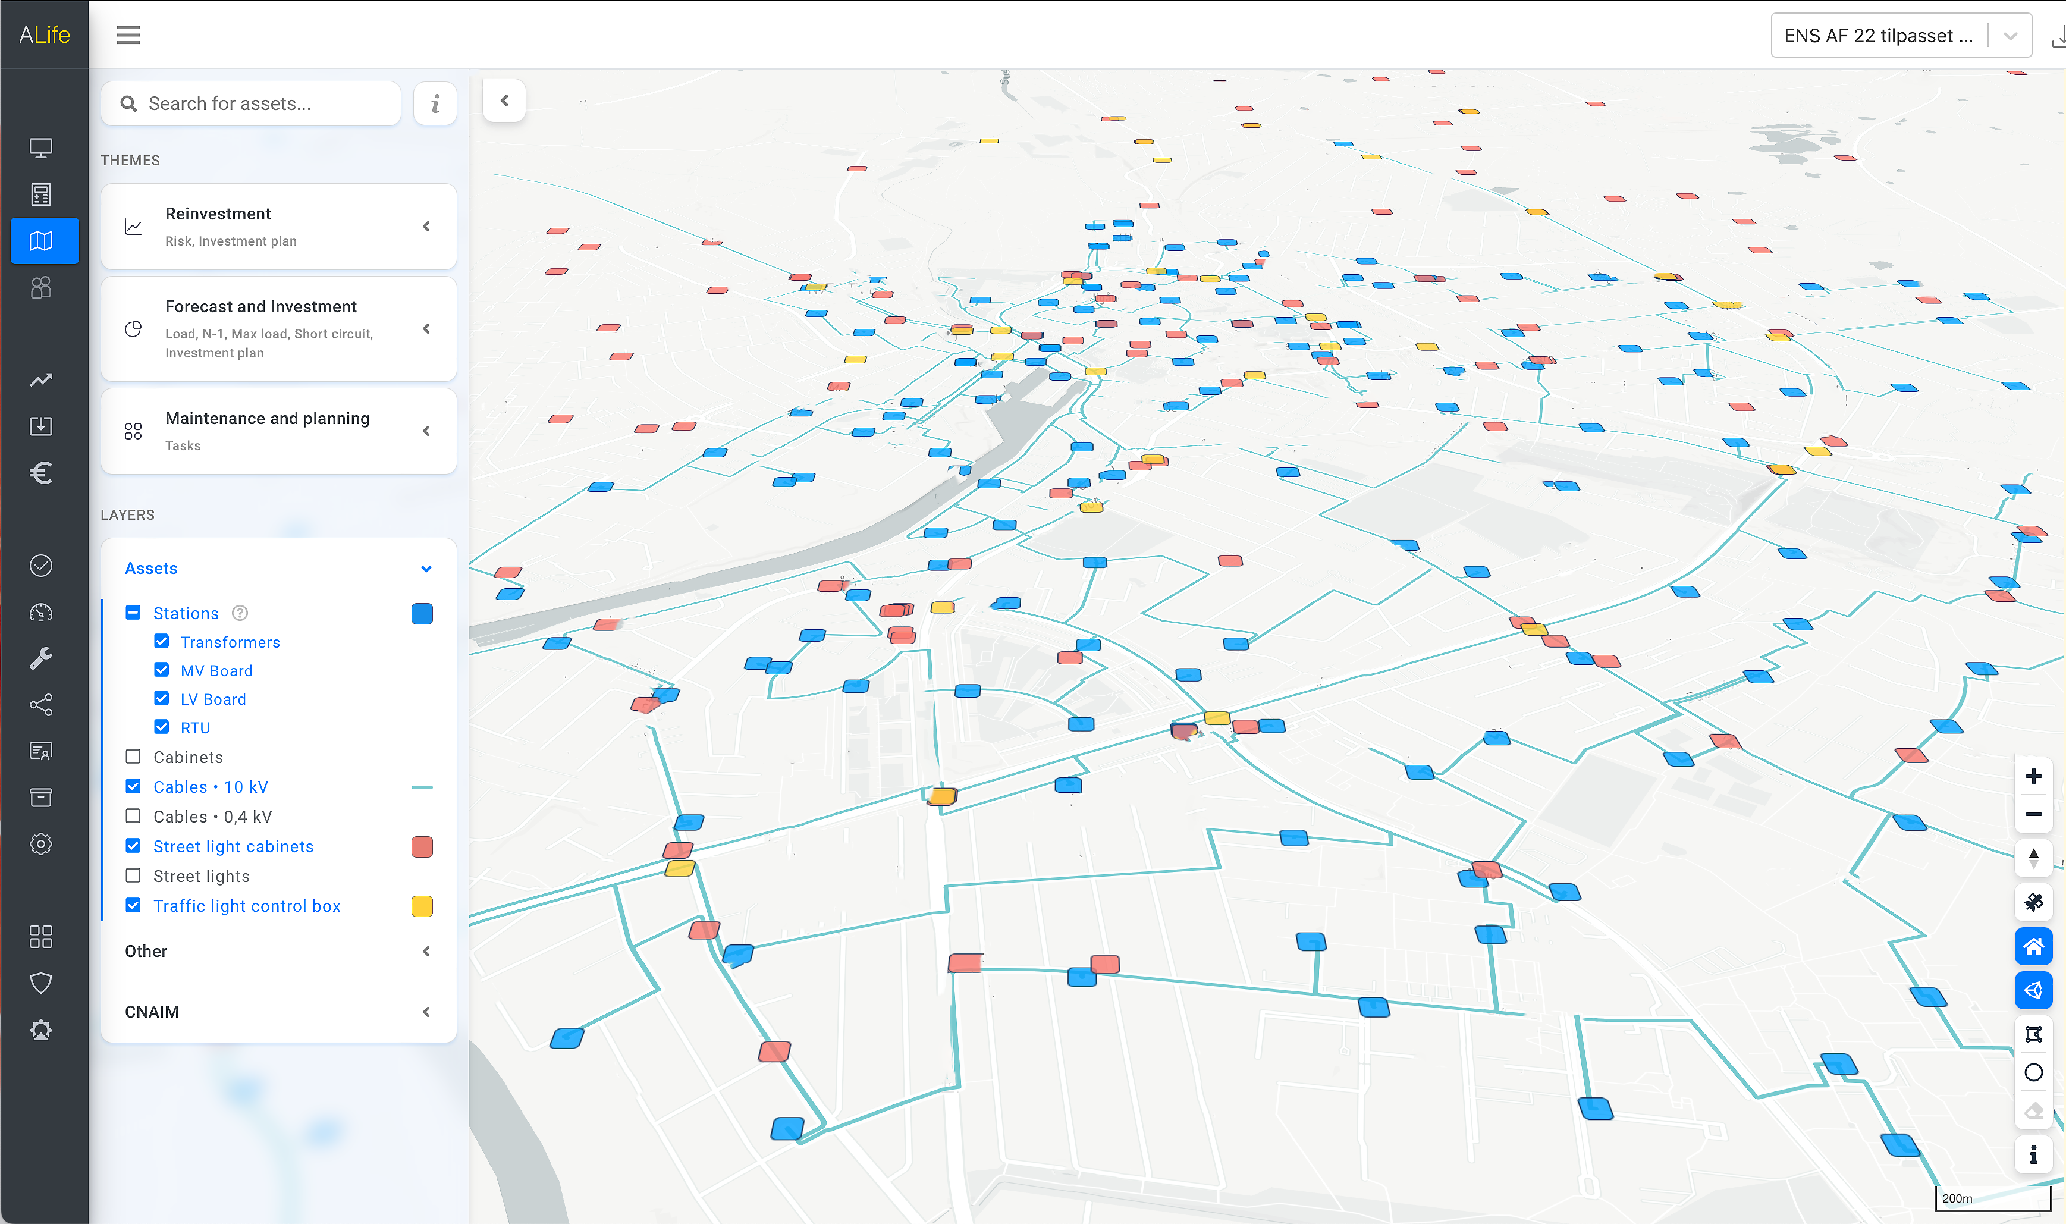Image resolution: width=2066 pixels, height=1224 pixels.
Task: Click the yellow Traffic light control box swatch
Action: 422,906
